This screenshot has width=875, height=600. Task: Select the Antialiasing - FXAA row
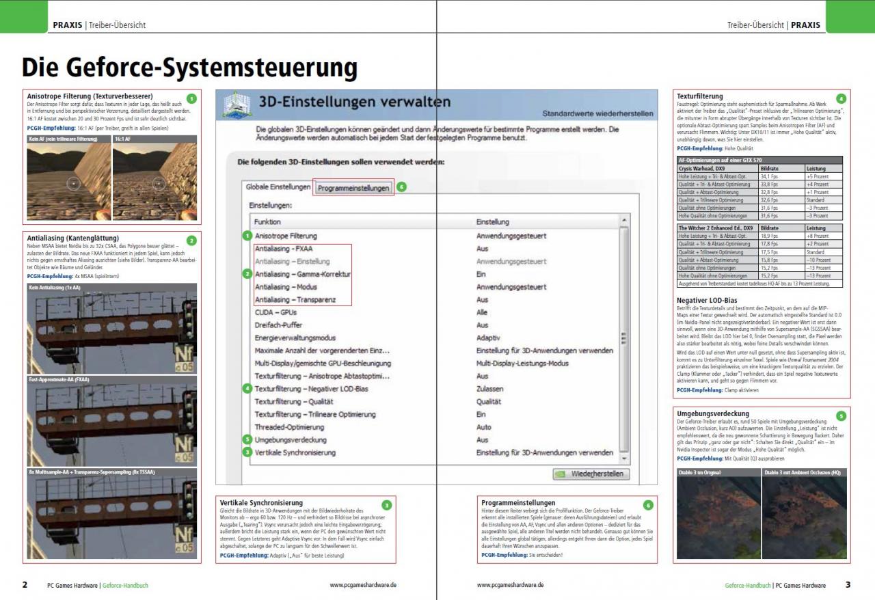(433, 249)
